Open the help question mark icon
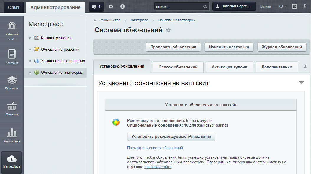Viewport: 311px width, 174px height. tap(122, 7)
